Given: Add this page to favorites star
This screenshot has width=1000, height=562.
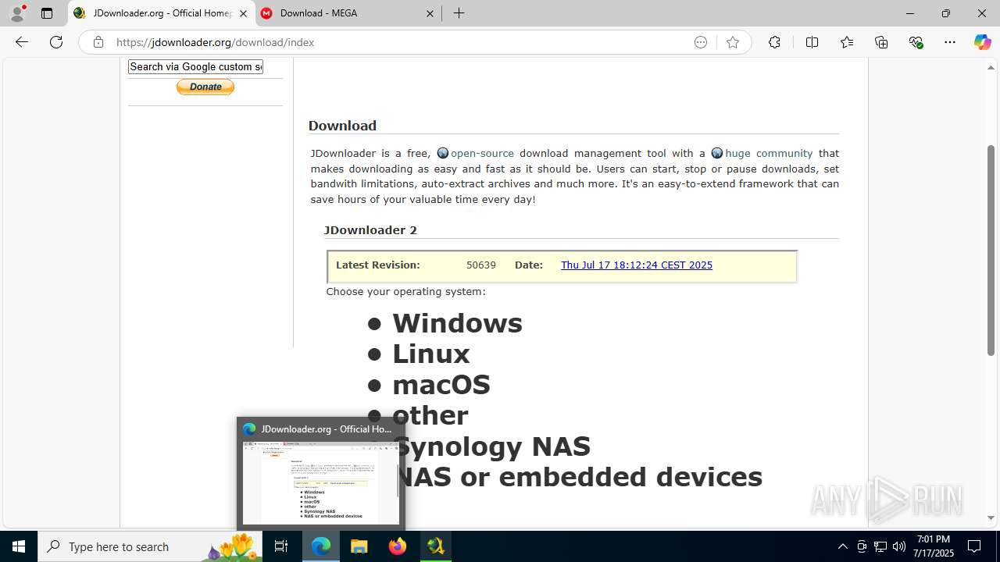Looking at the screenshot, I should click(732, 42).
